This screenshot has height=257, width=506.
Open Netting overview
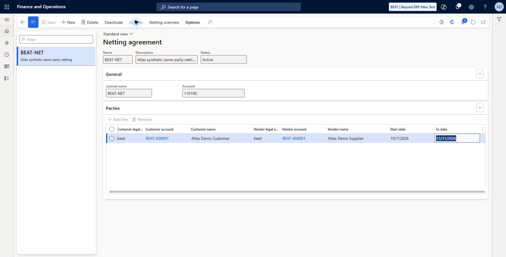tap(164, 22)
